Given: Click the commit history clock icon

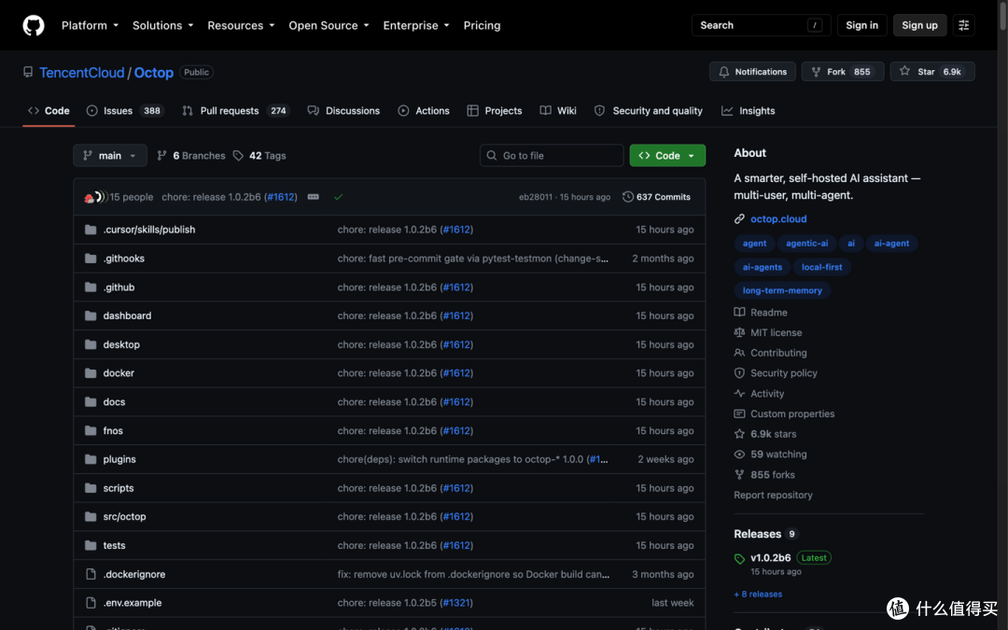Looking at the screenshot, I should coord(627,197).
